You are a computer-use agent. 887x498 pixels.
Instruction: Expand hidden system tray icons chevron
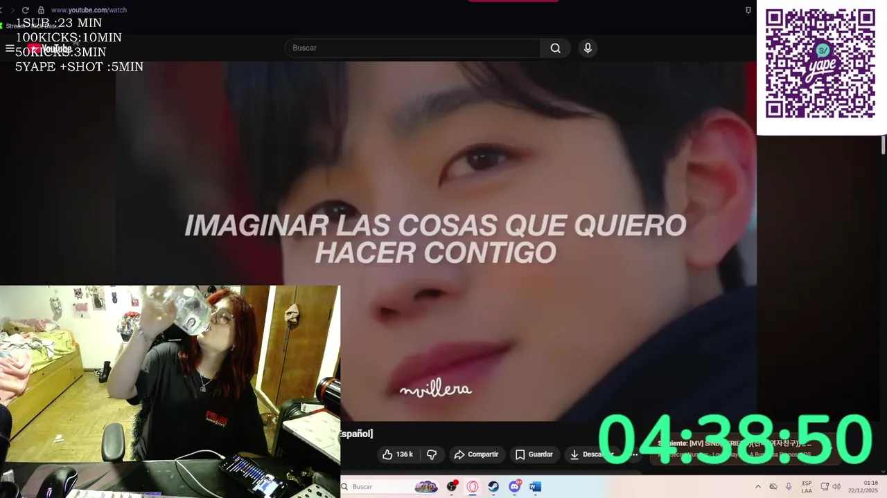point(757,487)
